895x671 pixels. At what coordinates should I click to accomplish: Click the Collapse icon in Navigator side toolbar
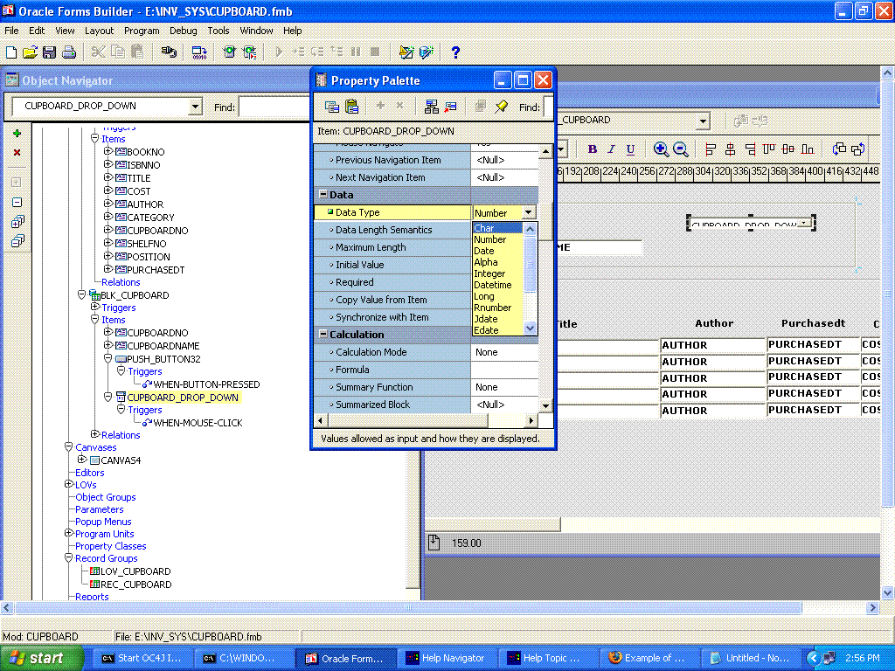point(17,203)
